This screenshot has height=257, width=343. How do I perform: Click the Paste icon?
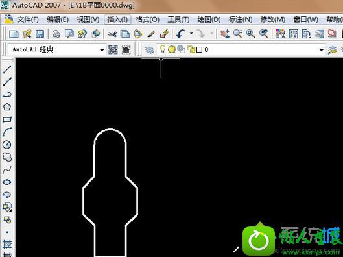coord(138,34)
